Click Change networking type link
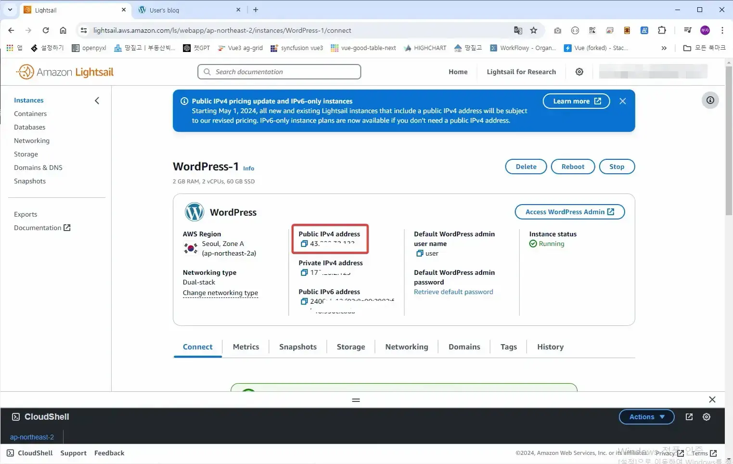 coord(220,293)
